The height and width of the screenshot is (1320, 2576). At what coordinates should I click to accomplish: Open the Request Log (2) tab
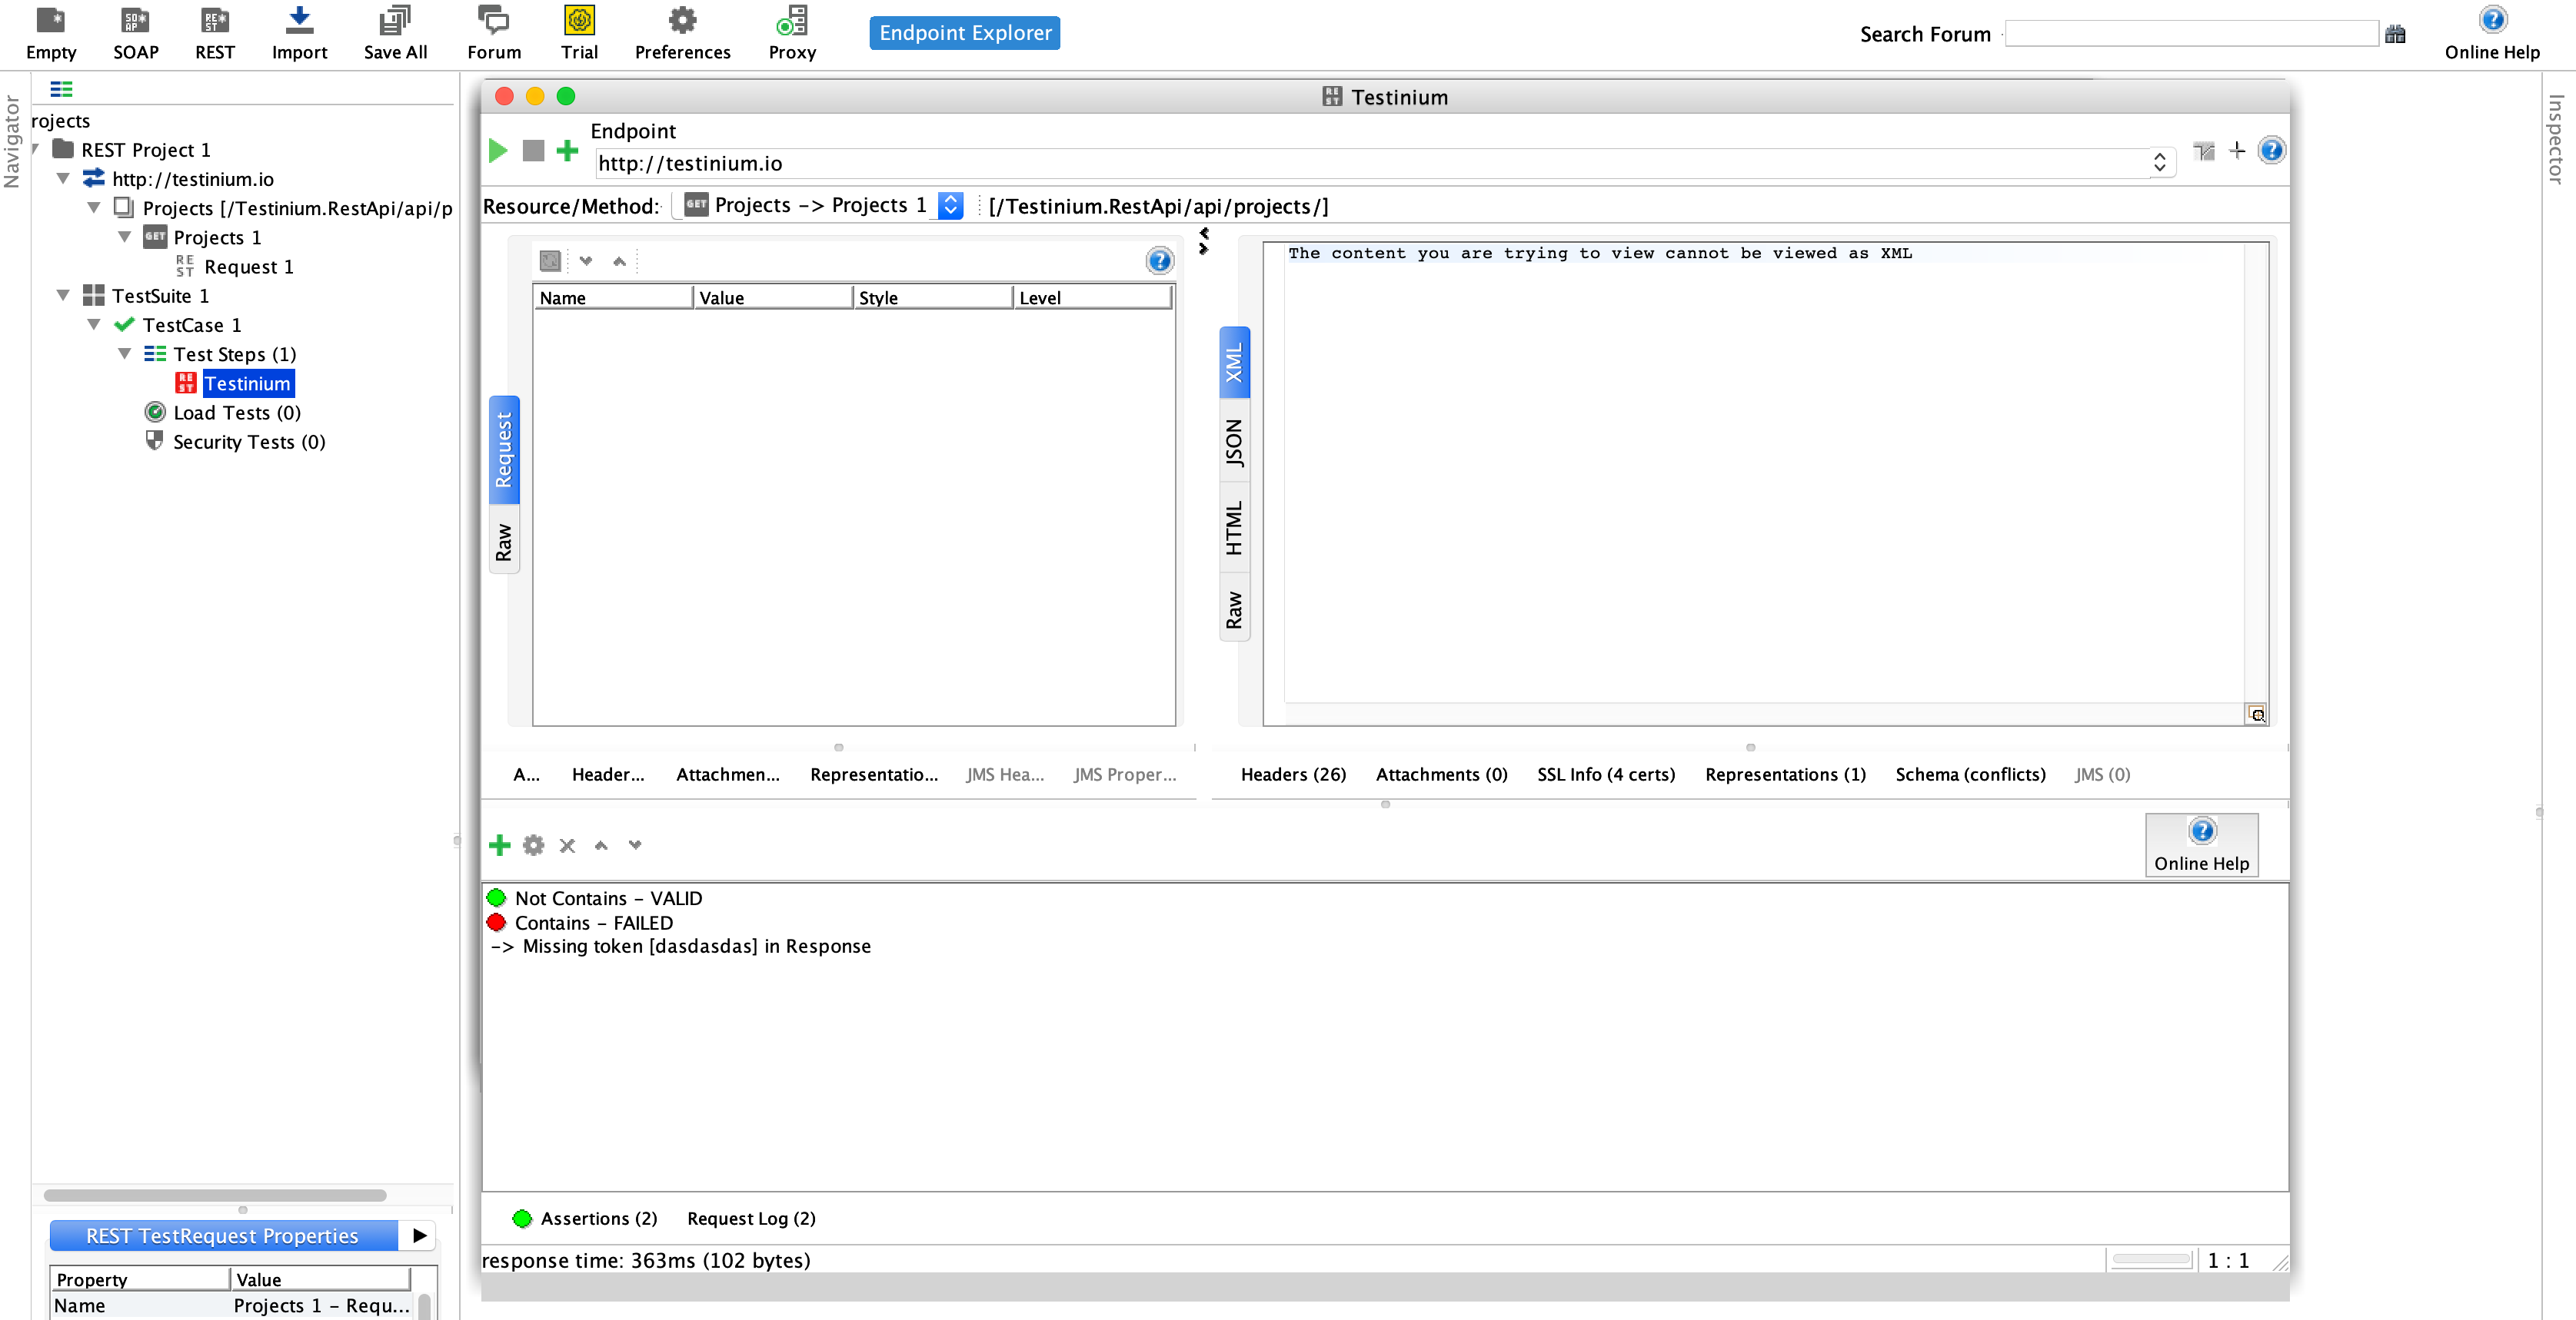click(x=751, y=1218)
